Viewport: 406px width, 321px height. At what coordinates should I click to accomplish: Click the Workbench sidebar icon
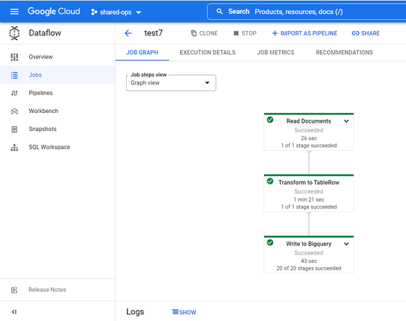tap(15, 111)
